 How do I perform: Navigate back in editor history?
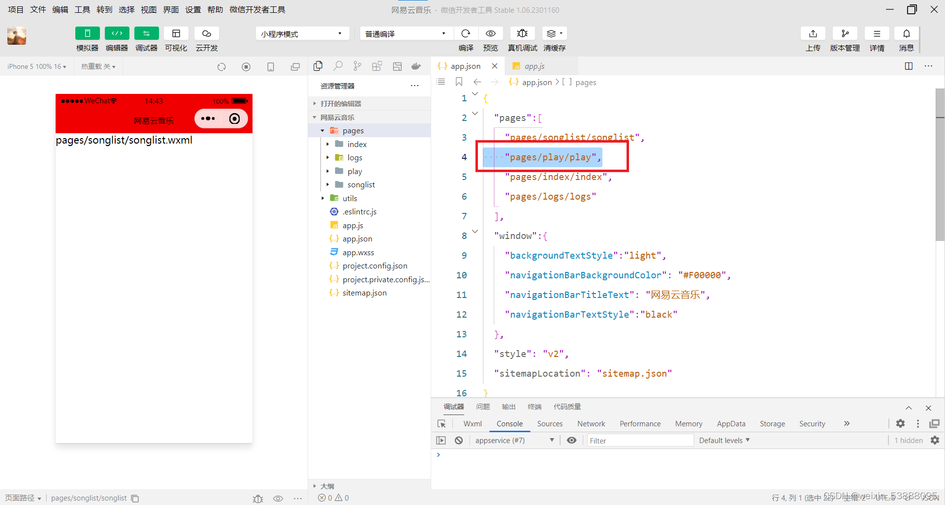(x=477, y=82)
